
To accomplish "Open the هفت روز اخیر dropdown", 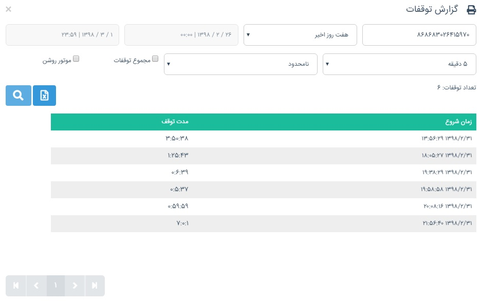I will (300, 35).
